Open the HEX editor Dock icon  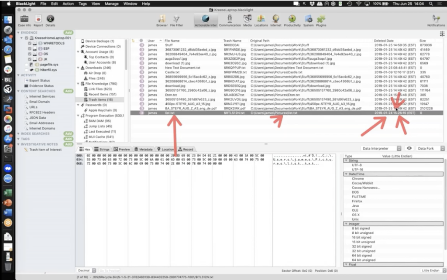(8, 178)
